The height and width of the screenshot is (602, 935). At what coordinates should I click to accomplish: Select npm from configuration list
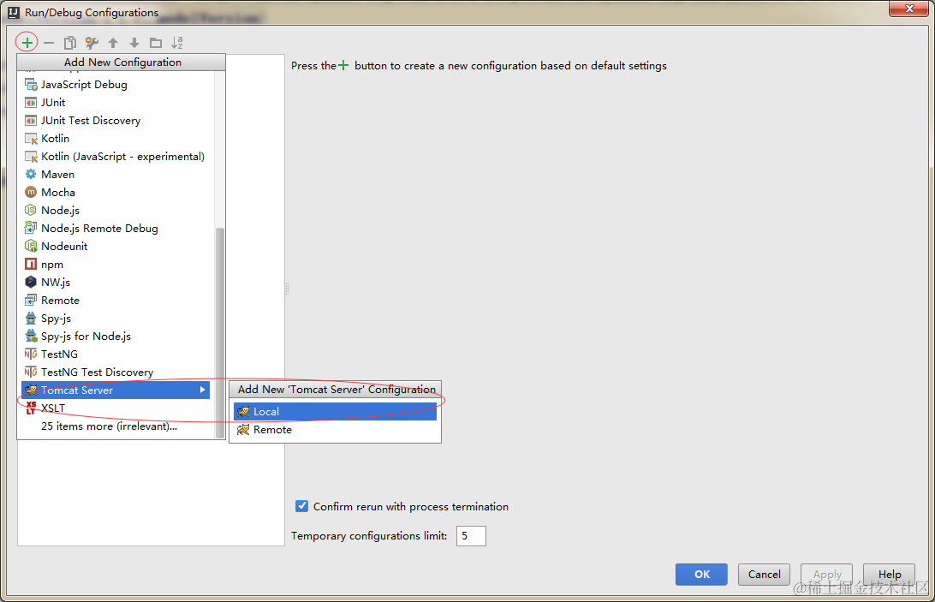[x=116, y=264]
